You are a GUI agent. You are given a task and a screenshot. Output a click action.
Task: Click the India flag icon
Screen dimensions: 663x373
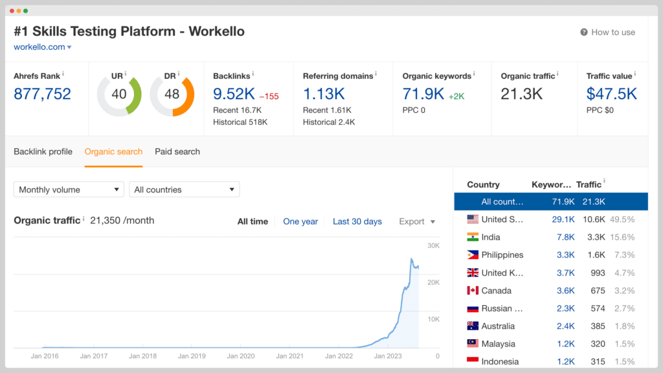tap(473, 237)
